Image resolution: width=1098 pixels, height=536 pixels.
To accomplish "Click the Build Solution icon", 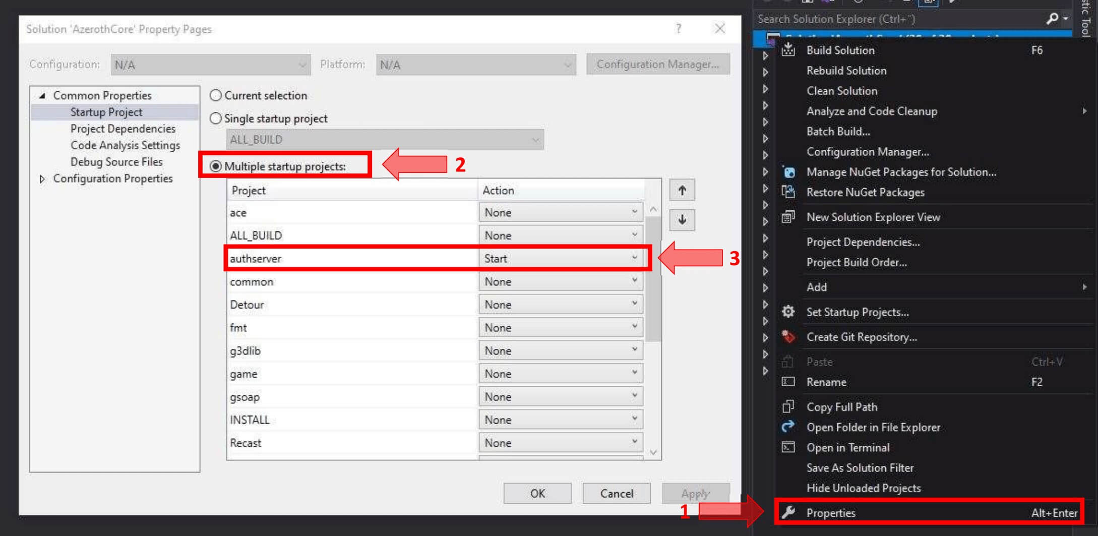I will coord(788,50).
